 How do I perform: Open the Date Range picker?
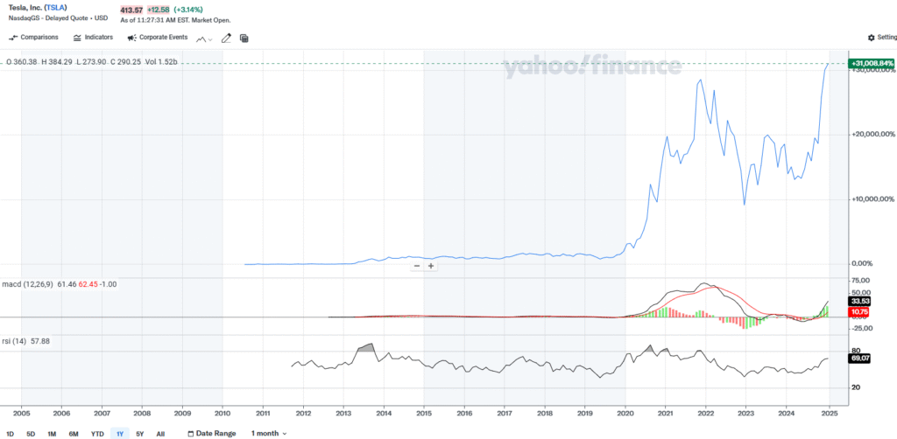[x=211, y=434]
